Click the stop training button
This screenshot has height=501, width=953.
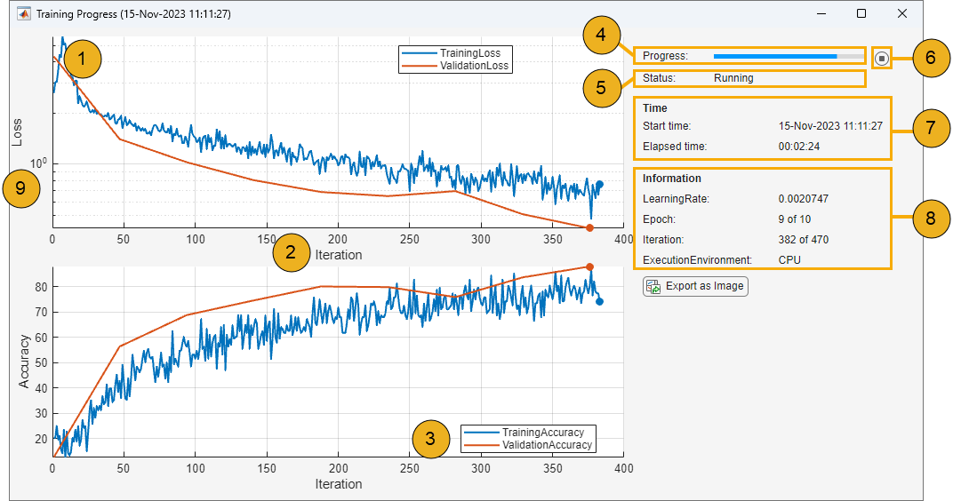(x=881, y=59)
